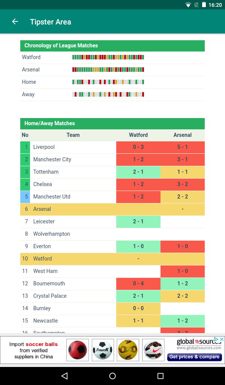225x385 pixels.
Task: Tap the Arsenal column header
Action: pyautogui.click(x=183, y=135)
